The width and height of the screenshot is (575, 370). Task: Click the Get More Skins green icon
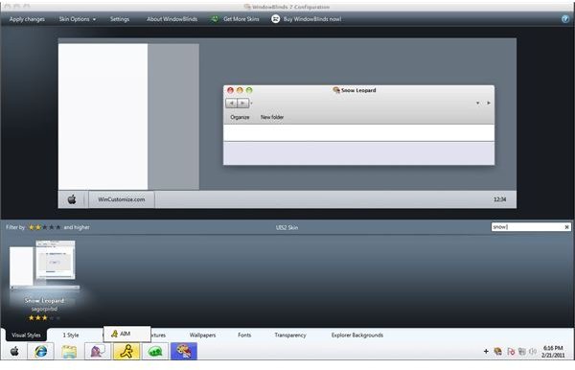point(215,19)
